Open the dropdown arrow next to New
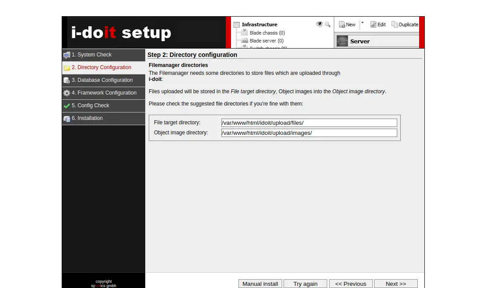Screen dimensions: 490x288 tap(363, 22)
